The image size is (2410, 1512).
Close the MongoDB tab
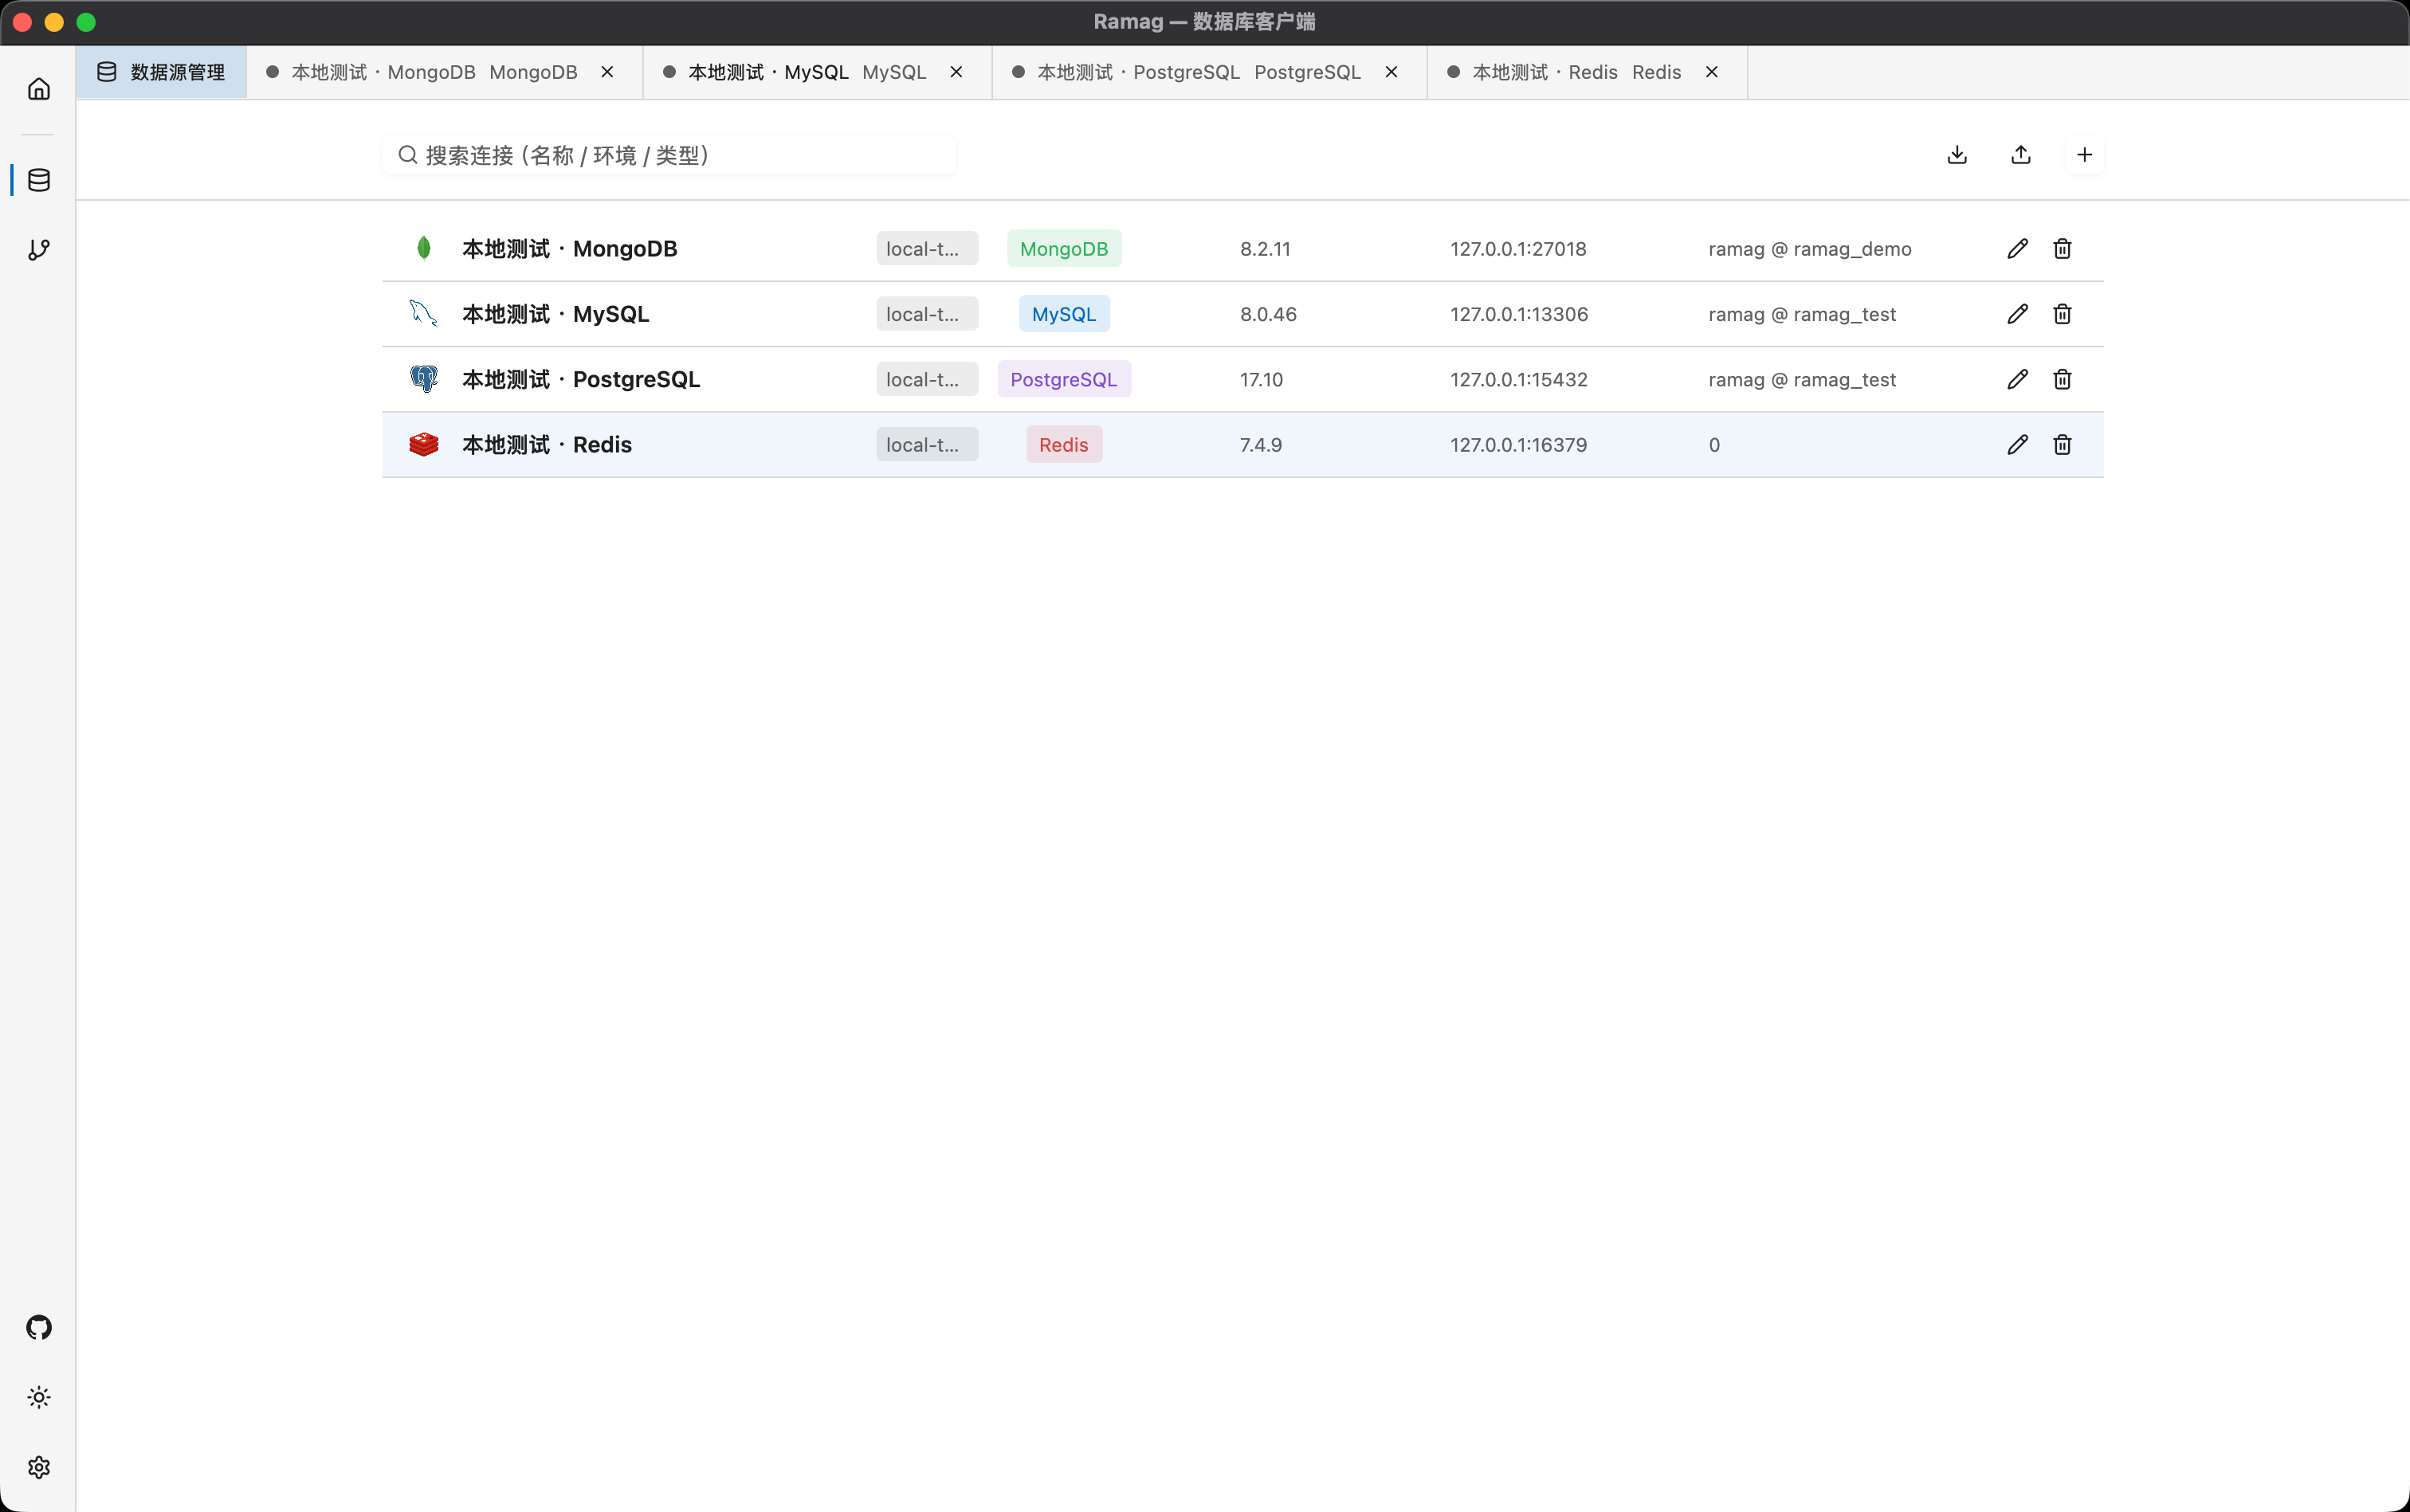coord(607,72)
